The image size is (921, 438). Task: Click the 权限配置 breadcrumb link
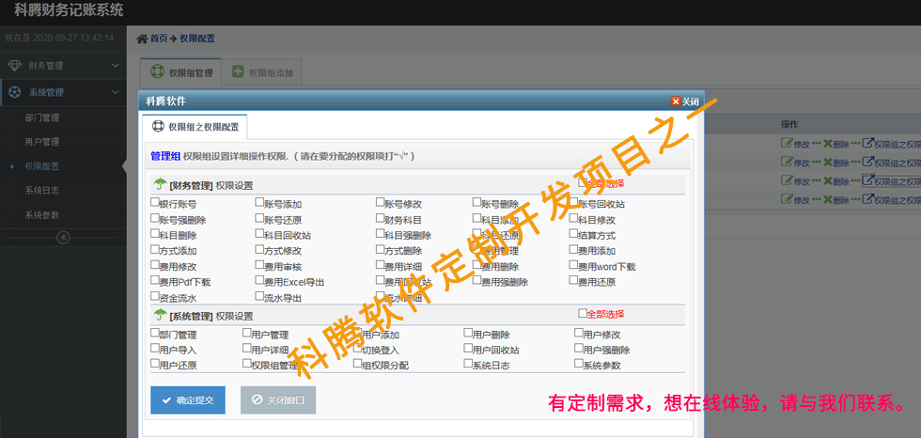(197, 39)
